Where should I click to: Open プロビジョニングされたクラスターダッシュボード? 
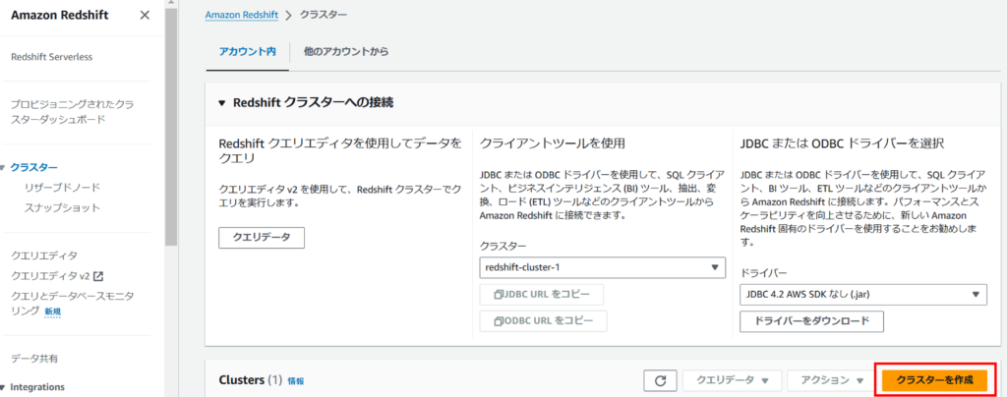pos(73,112)
